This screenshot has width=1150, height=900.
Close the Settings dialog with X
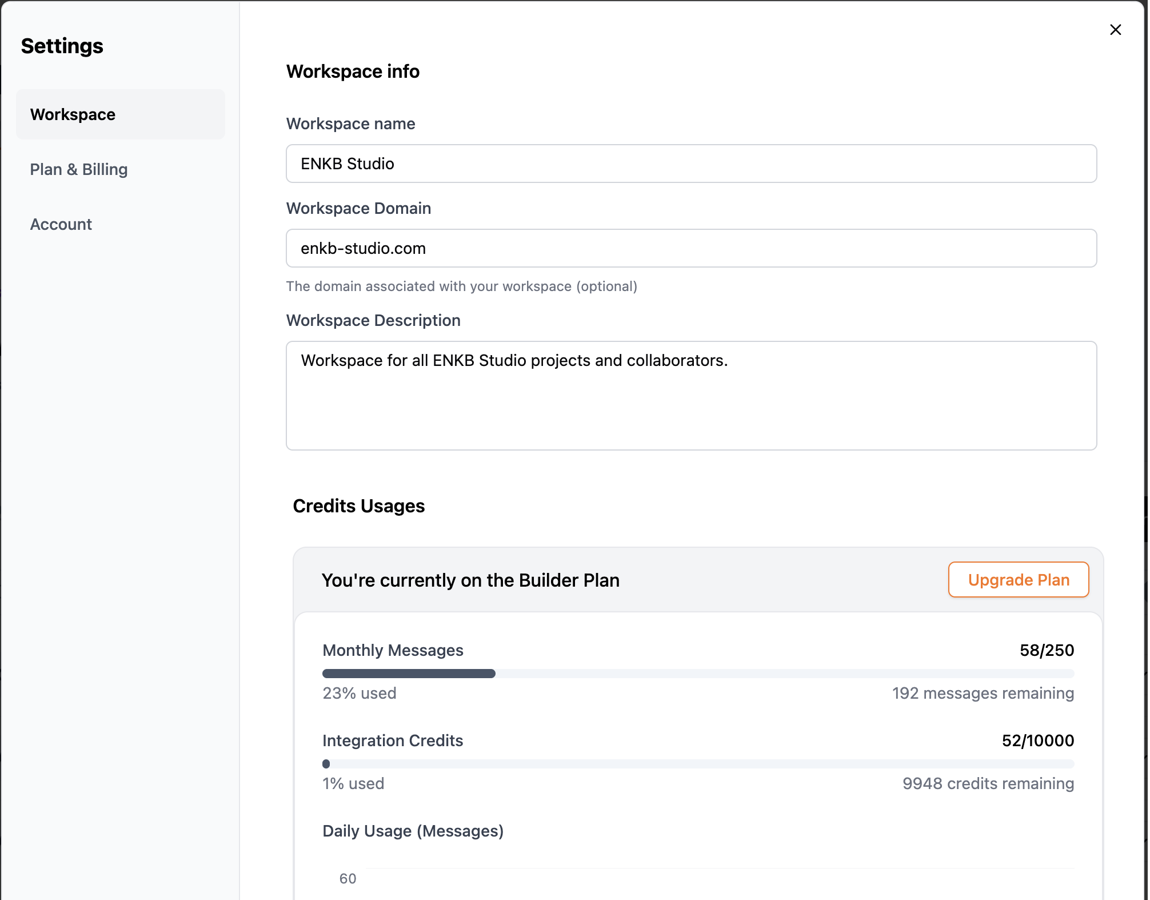click(1115, 30)
